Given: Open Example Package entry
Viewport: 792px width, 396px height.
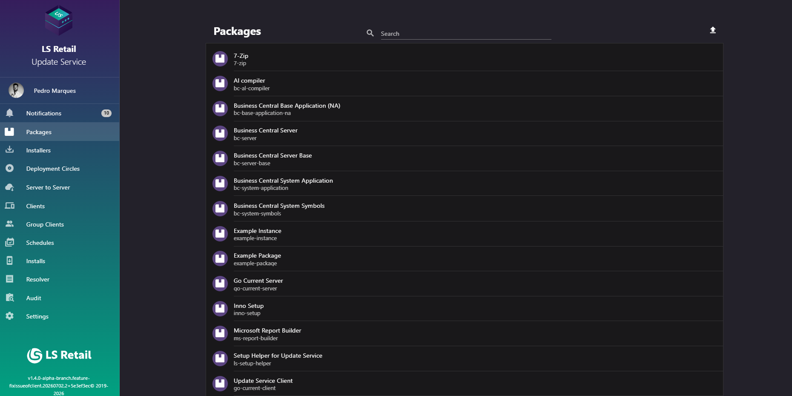Looking at the screenshot, I should click(x=465, y=259).
